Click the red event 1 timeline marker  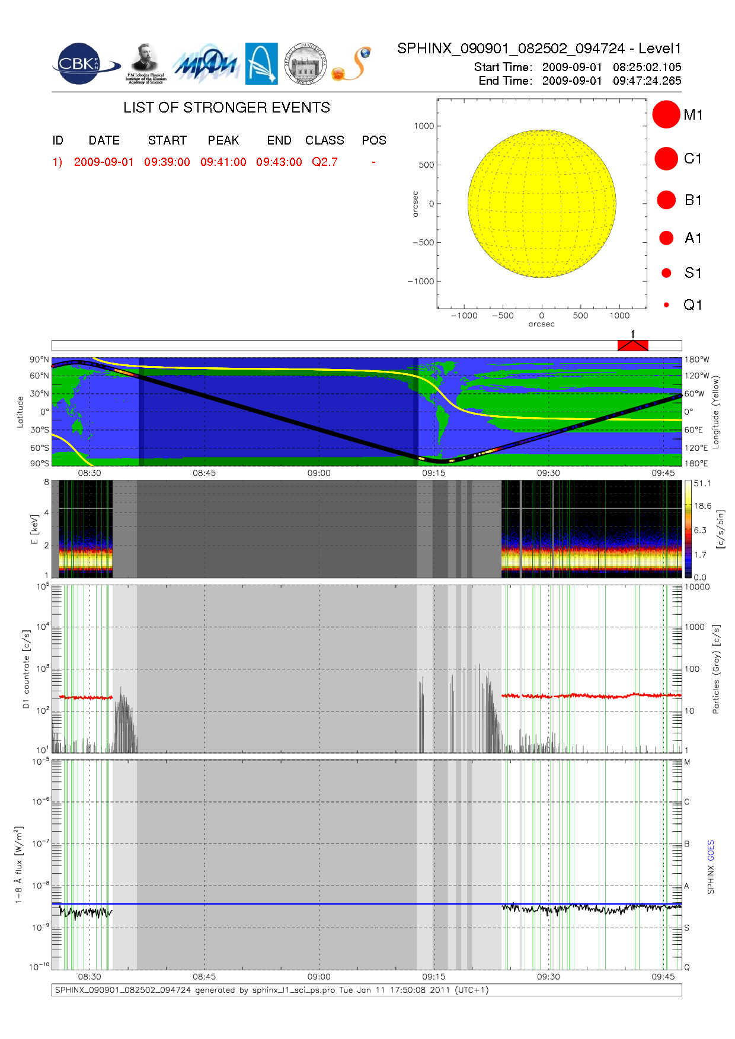[x=632, y=345]
